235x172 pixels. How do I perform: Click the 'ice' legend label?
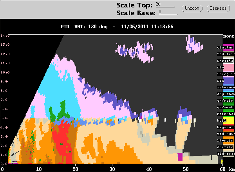point(220,81)
